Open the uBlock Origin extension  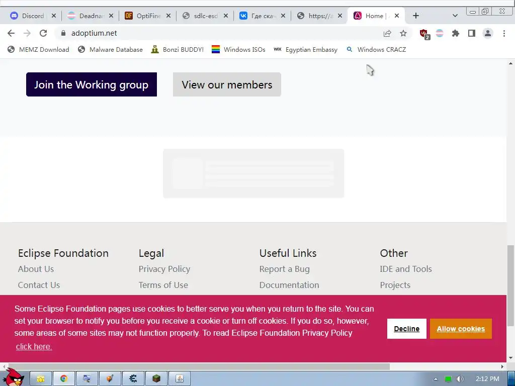coord(424,34)
